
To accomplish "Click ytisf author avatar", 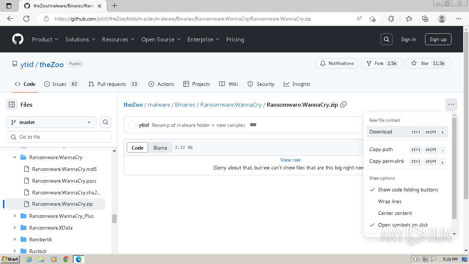I will pos(132,125).
